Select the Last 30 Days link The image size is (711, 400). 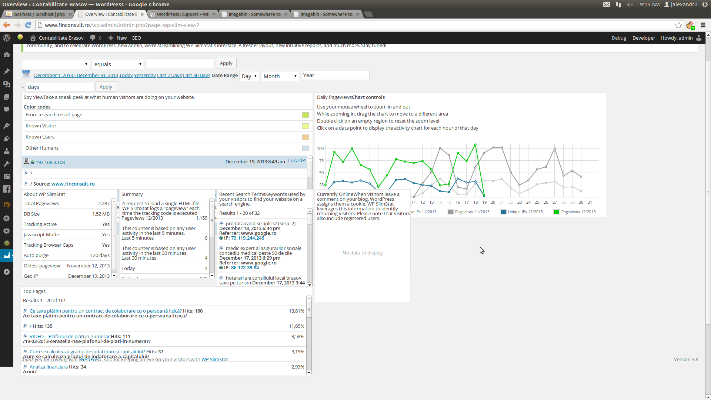(197, 75)
